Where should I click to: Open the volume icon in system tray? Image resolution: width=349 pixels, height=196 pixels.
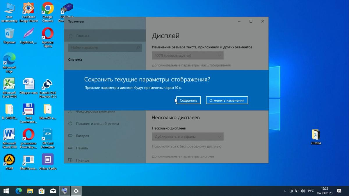(x=303, y=191)
